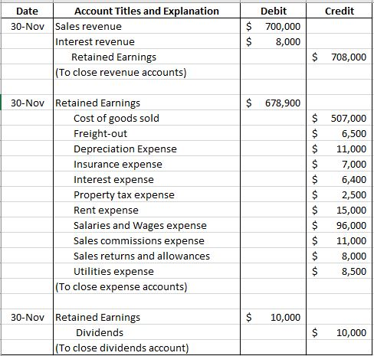Select the 7,000 credit amount
Viewport: 374px width, 356px height.
pos(340,164)
